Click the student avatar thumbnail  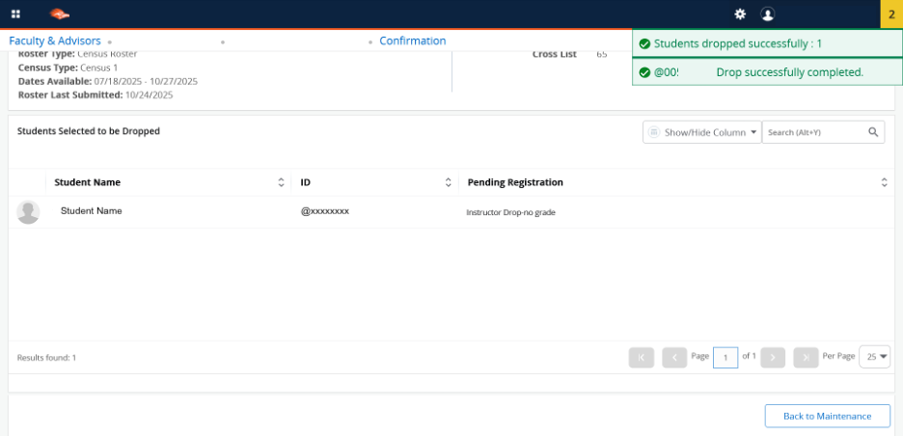(x=28, y=212)
